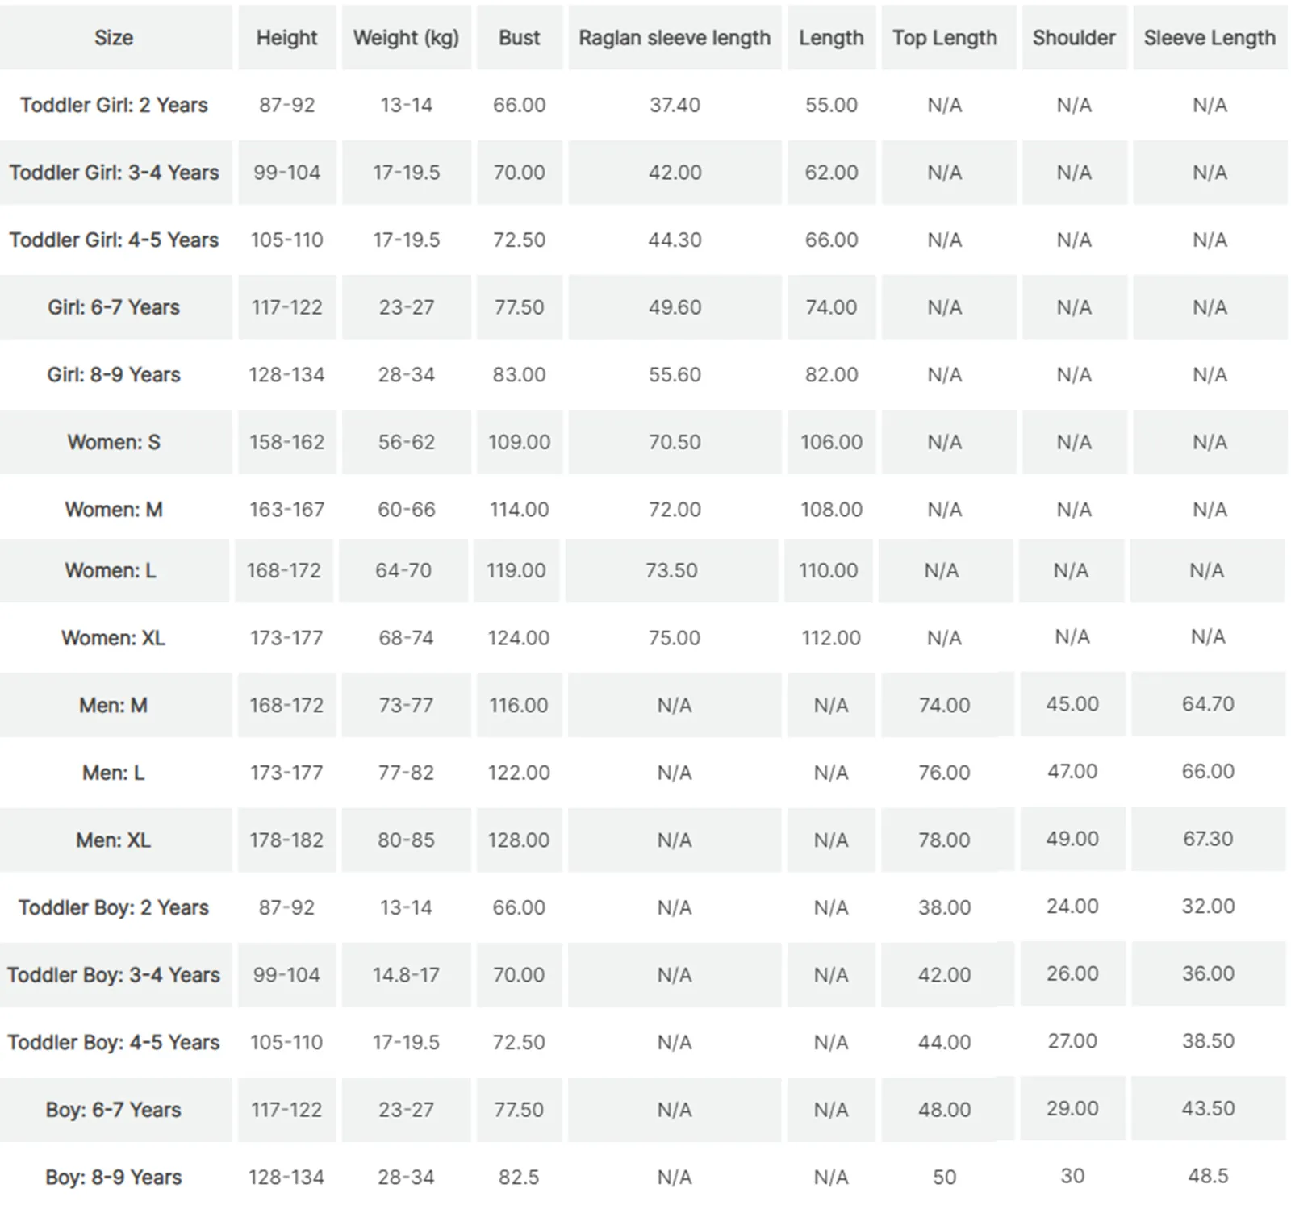The width and height of the screenshot is (1291, 1213).
Task: Select the Toddler Girl: 2 Years row label
Action: point(114,105)
